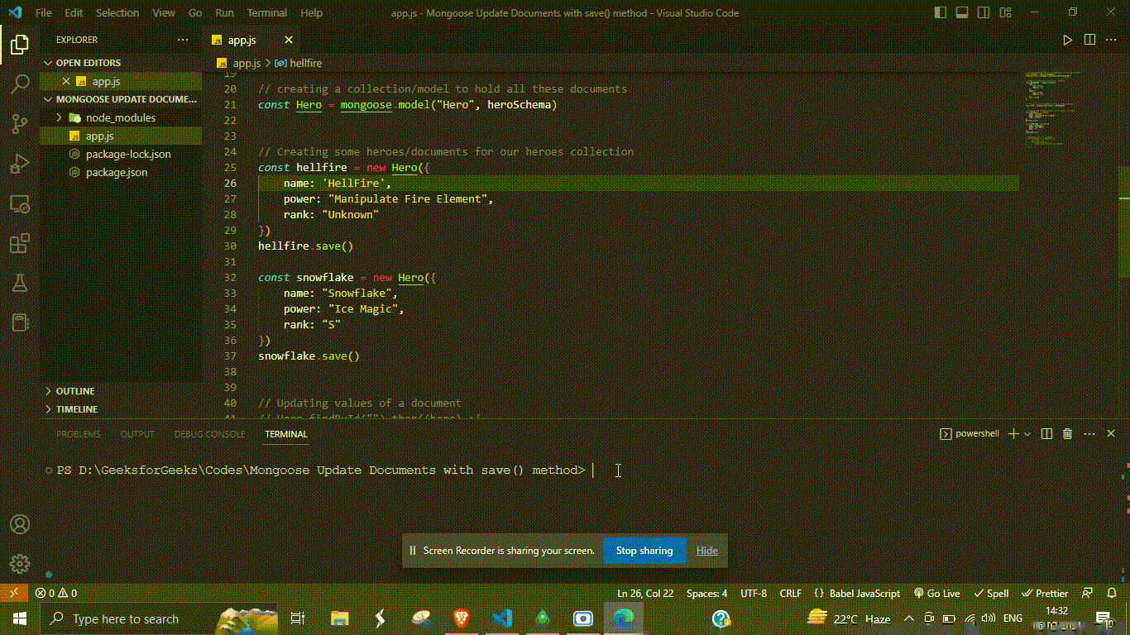Open the Help menu
1130x635 pixels.
312,12
